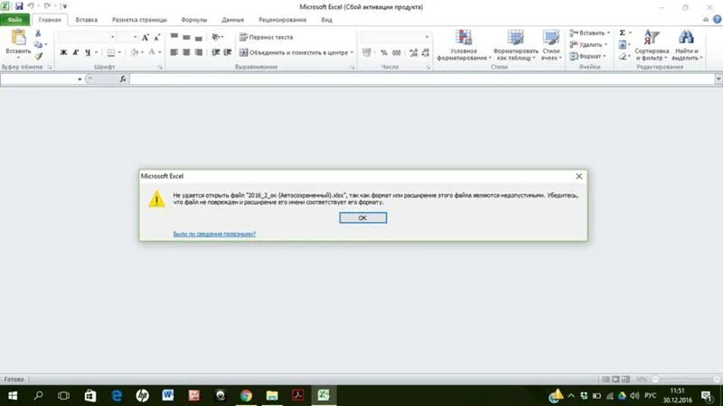Viewport: 723px width, 406px height.
Task: Open Word from the Windows taskbar
Action: (x=167, y=395)
